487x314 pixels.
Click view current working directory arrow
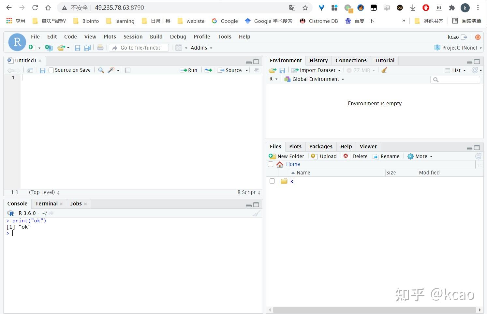tap(52, 213)
